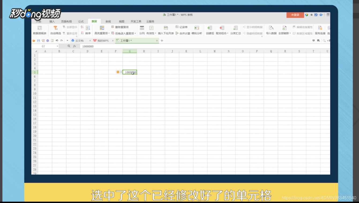The height and width of the screenshot is (203, 359).
Task: Open the 记录单 record form
Action: coord(181,27)
